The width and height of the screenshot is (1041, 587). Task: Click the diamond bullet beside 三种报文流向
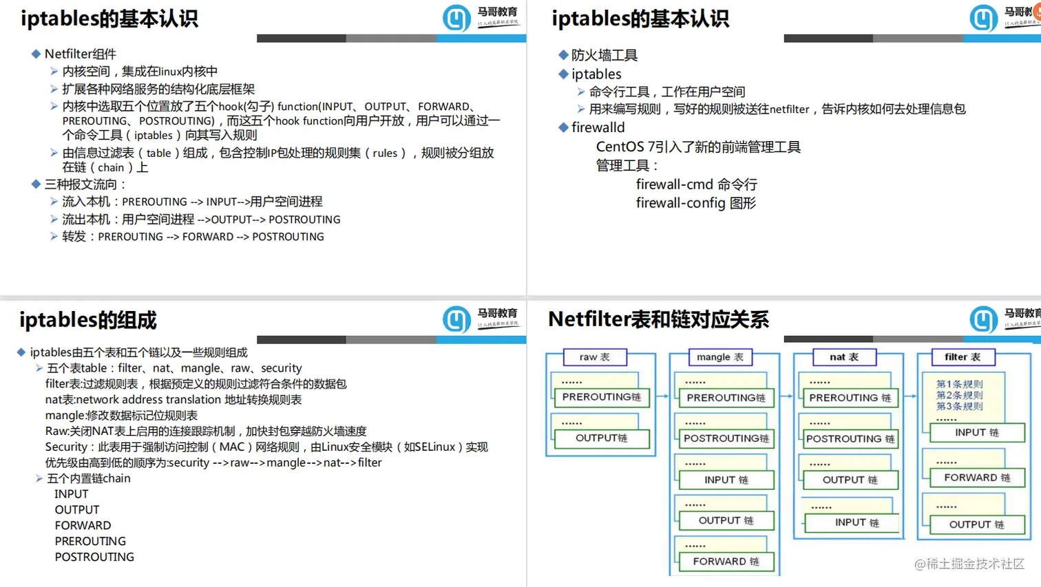tap(36, 184)
